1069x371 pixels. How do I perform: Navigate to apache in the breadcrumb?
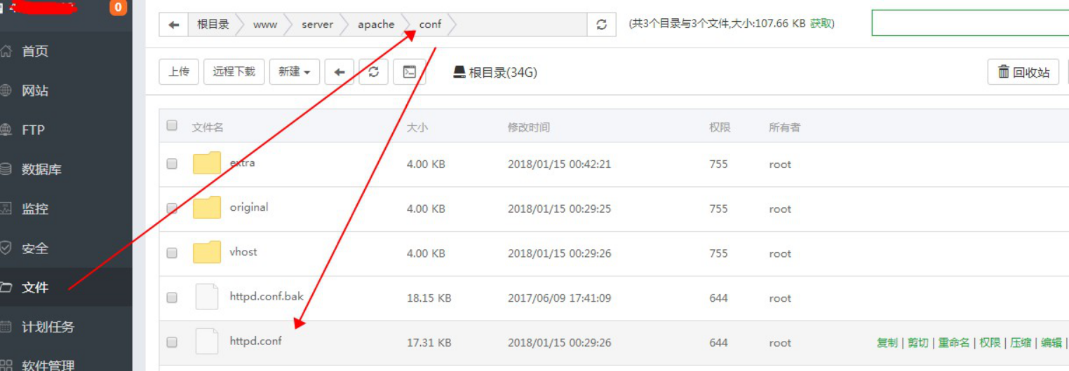tap(376, 24)
